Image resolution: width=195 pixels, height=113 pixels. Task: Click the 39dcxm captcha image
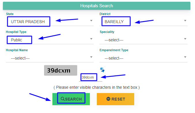click(x=60, y=70)
